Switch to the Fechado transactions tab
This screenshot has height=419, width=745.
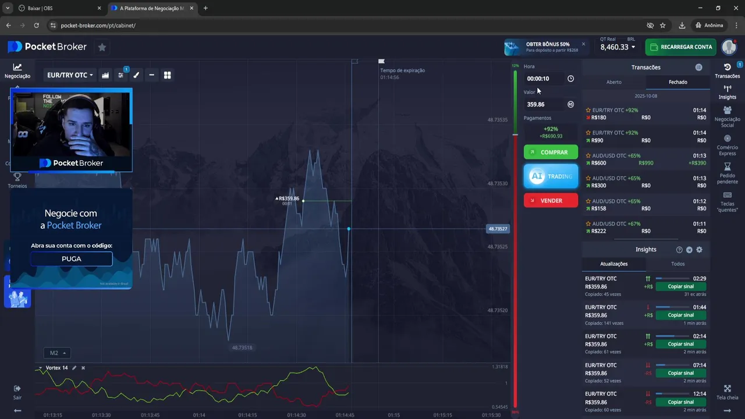678,82
